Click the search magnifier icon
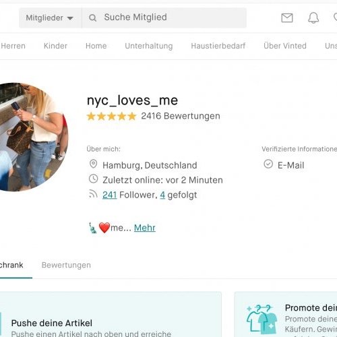 (x=92, y=18)
